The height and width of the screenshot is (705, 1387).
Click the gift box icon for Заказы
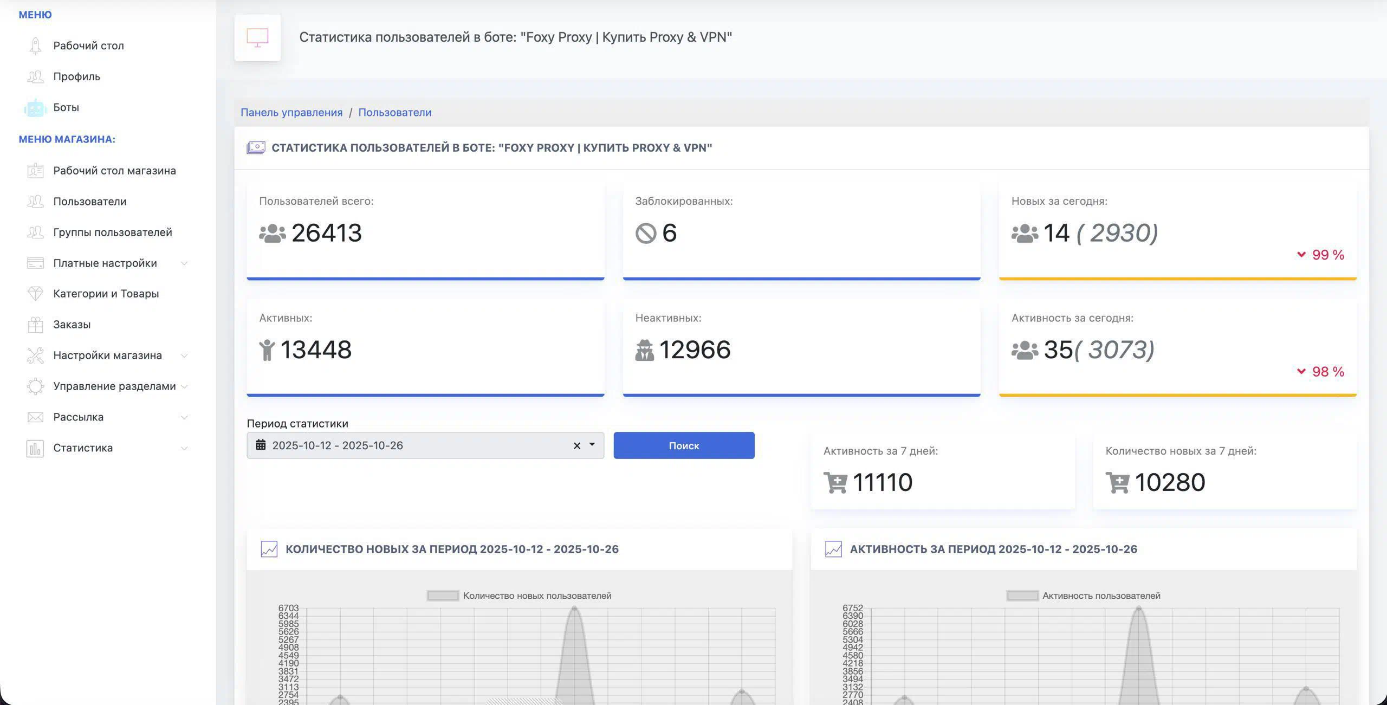click(35, 325)
